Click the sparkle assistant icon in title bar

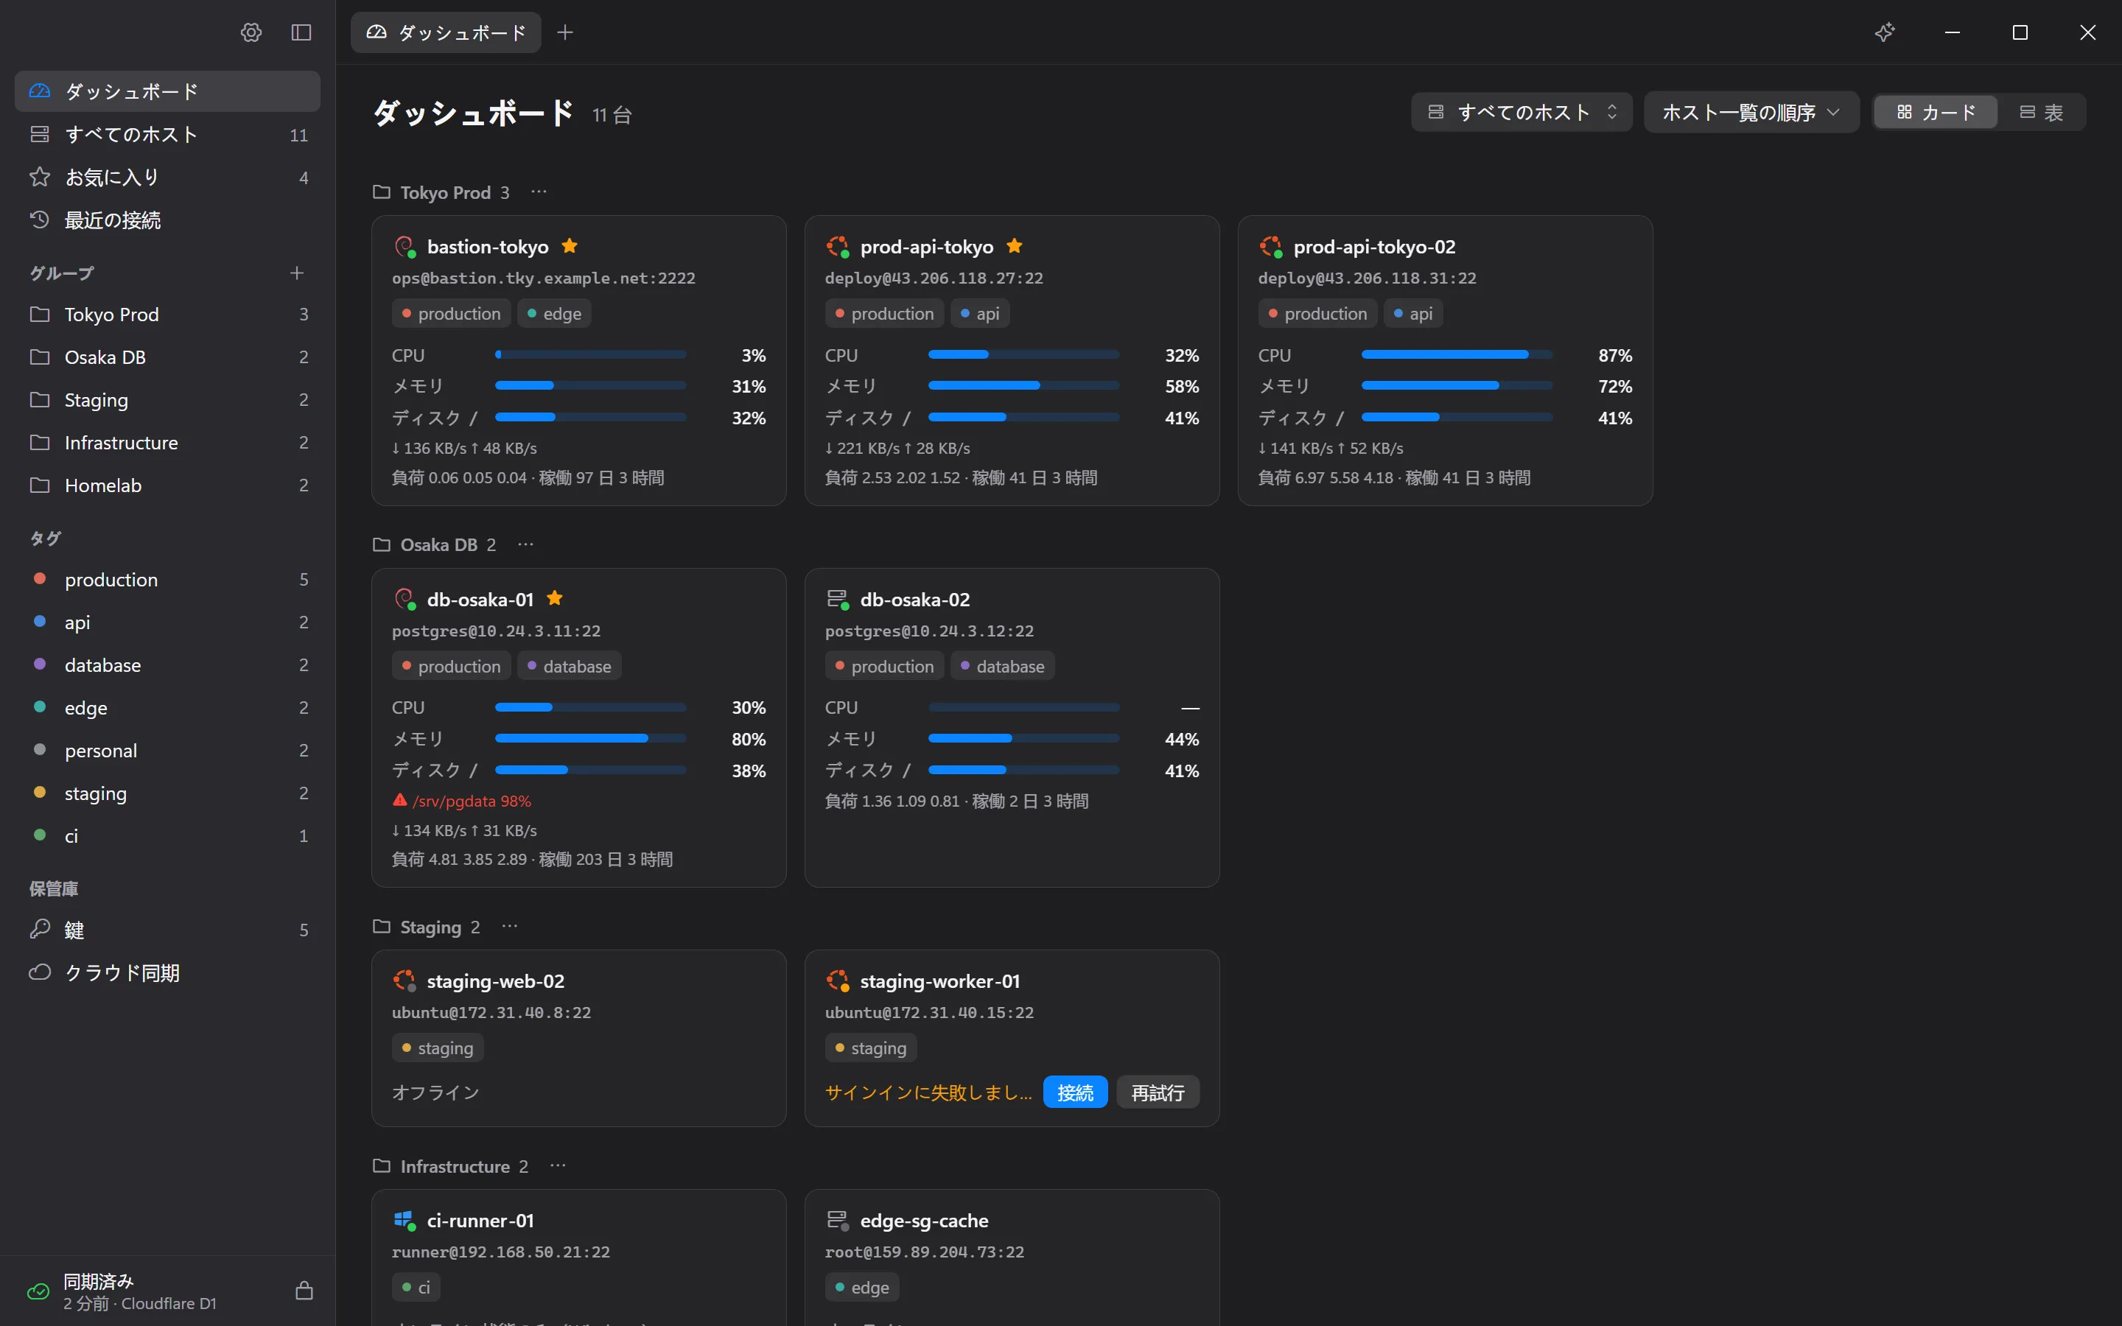pos(1884,32)
